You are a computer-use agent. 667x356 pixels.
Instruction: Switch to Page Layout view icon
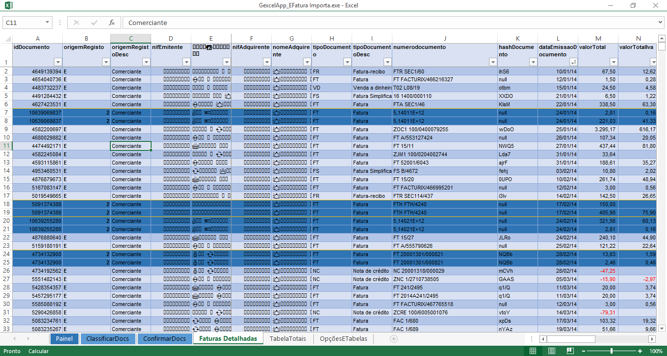click(551, 351)
